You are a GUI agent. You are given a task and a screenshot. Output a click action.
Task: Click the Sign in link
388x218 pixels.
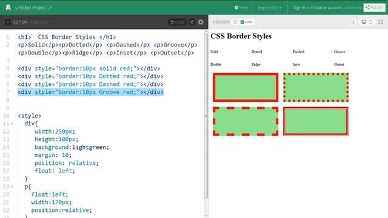(299, 8)
